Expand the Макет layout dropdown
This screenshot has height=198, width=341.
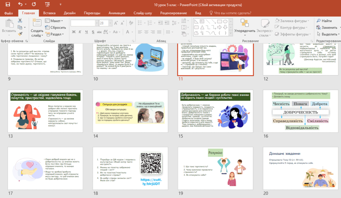(54, 21)
